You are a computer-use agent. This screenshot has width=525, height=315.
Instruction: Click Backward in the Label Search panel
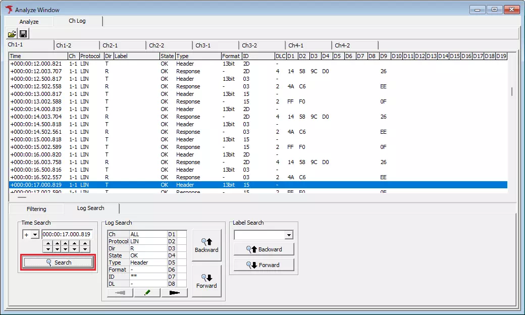coord(264,249)
